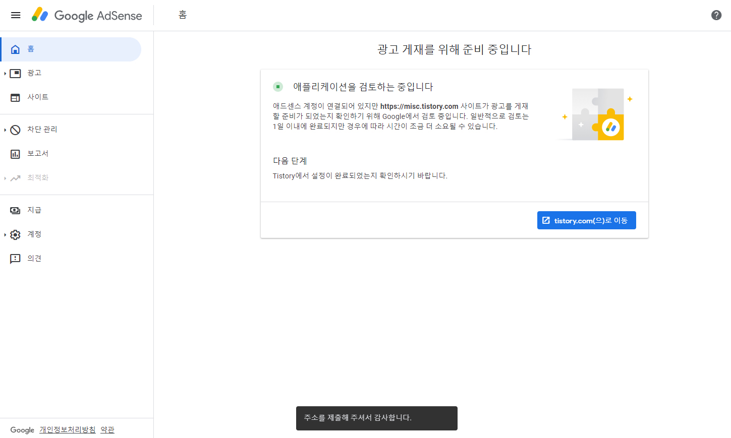Open the 지급 sidebar item
Image resolution: width=731 pixels, height=438 pixels.
tap(71, 211)
